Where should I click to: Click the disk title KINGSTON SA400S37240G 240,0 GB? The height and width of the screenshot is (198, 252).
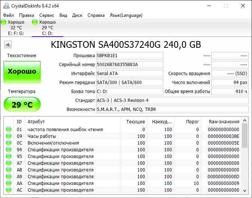tap(126, 44)
